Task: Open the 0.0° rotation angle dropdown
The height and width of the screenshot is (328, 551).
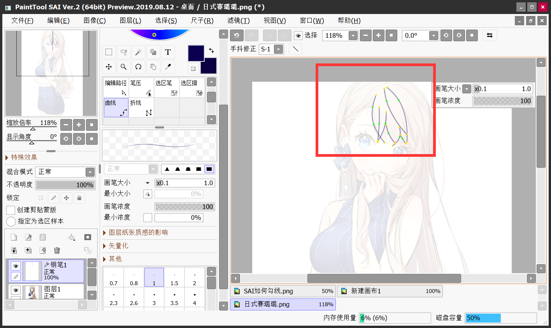Action: click(x=433, y=36)
